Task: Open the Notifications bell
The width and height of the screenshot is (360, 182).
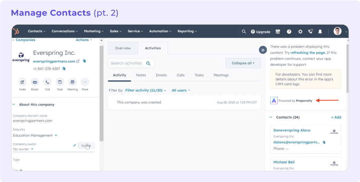Action: [x=320, y=32]
